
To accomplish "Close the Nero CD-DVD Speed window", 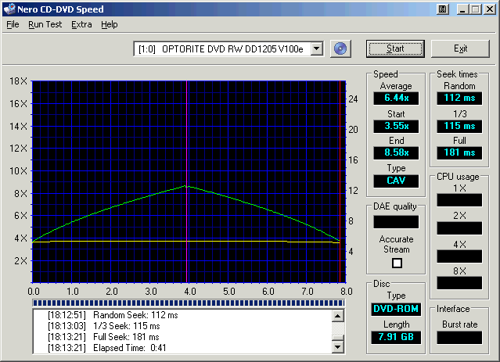I will click(x=490, y=9).
